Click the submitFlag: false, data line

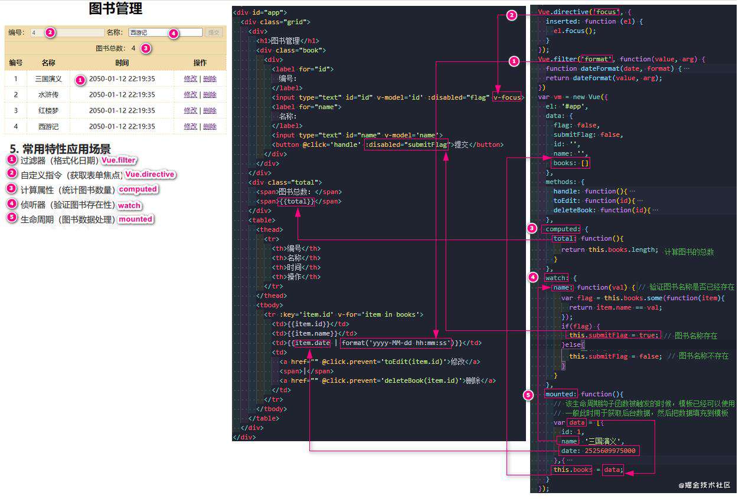coord(588,134)
